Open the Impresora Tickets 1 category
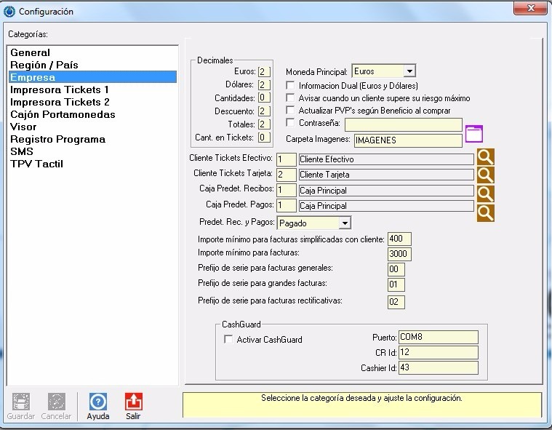This screenshot has width=552, height=430. coord(92,89)
